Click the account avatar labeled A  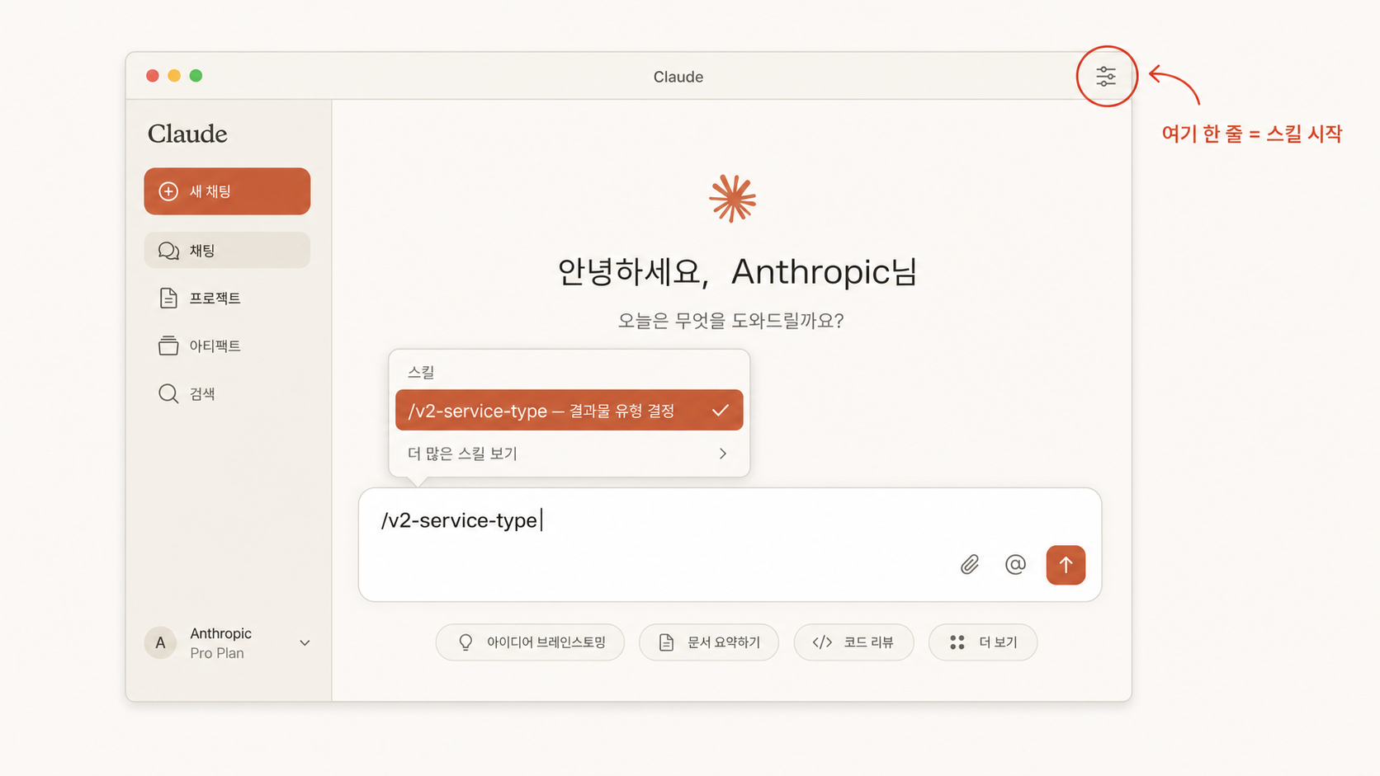tap(160, 643)
